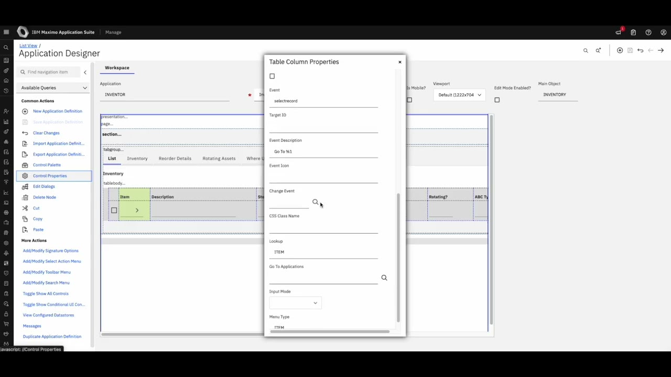Click the row detail chevron in Item column
Viewport: 671px width, 377px height.
(x=137, y=210)
